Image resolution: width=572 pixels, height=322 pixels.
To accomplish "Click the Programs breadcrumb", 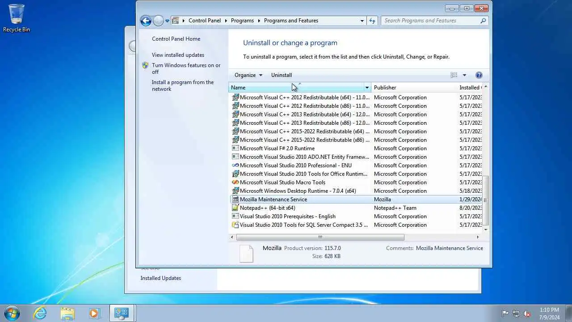I will pyautogui.click(x=242, y=21).
